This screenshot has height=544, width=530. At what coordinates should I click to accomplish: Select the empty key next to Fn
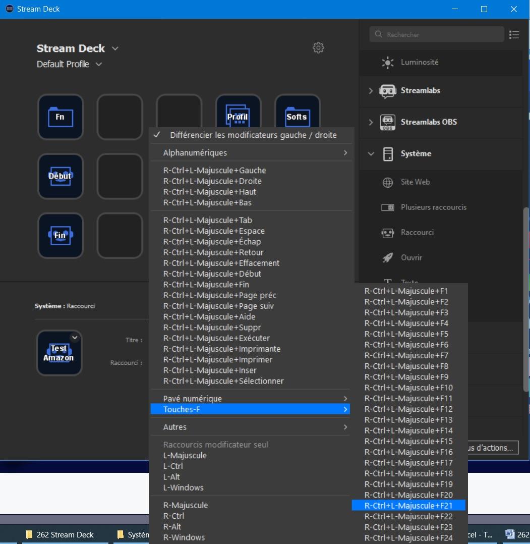click(120, 117)
